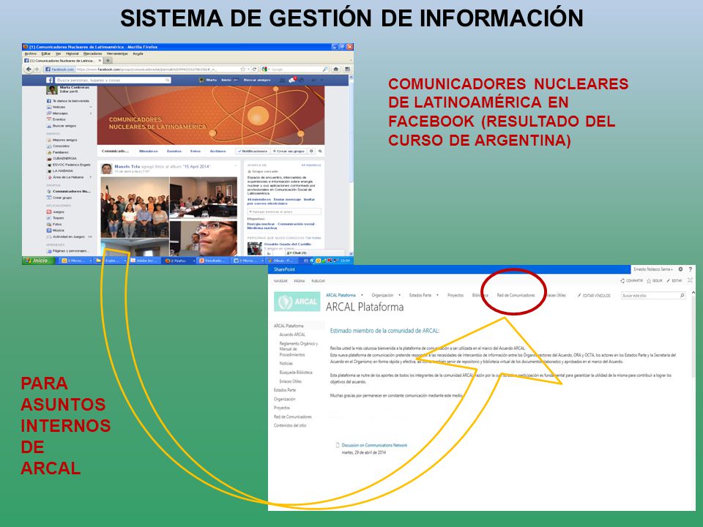Open Editar menu in Firefox
Screen dimensions: 703x527
coord(45,53)
